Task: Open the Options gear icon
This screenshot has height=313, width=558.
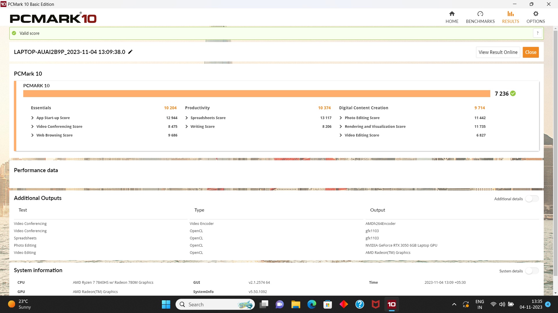Action: 536,14
